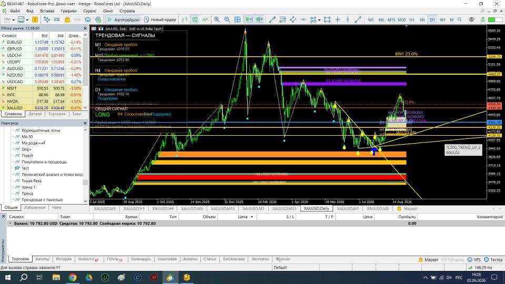The height and width of the screenshot is (284, 505).
Task: Switch chart to candlesticks type
Action: tap(195, 19)
